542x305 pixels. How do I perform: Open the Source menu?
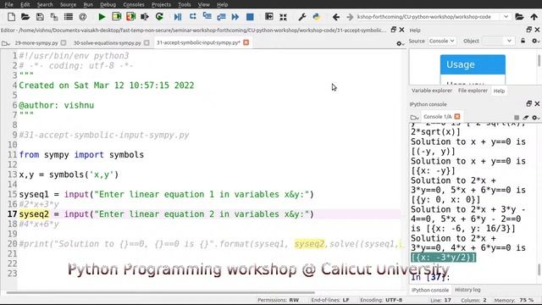(x=68, y=4)
